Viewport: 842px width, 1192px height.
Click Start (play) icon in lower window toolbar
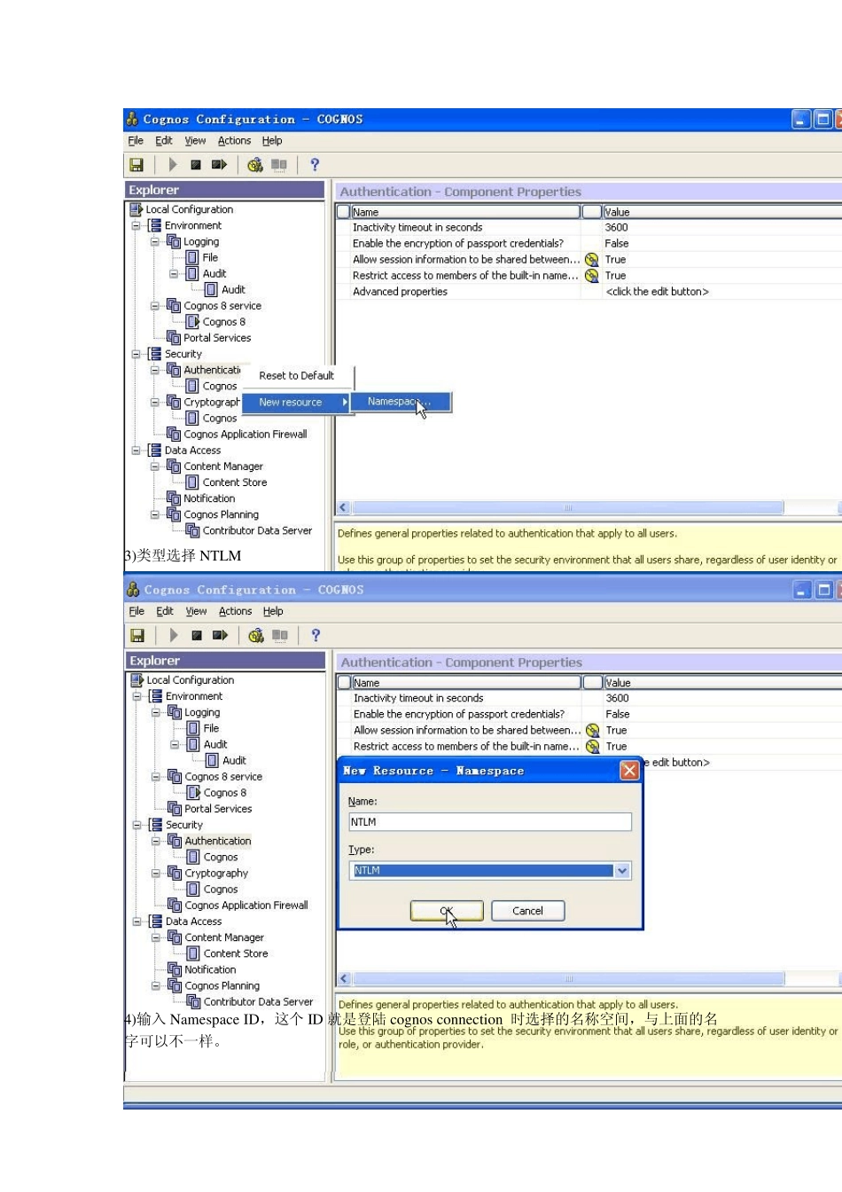coord(174,636)
